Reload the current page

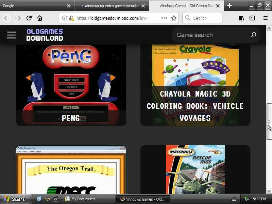pos(29,18)
